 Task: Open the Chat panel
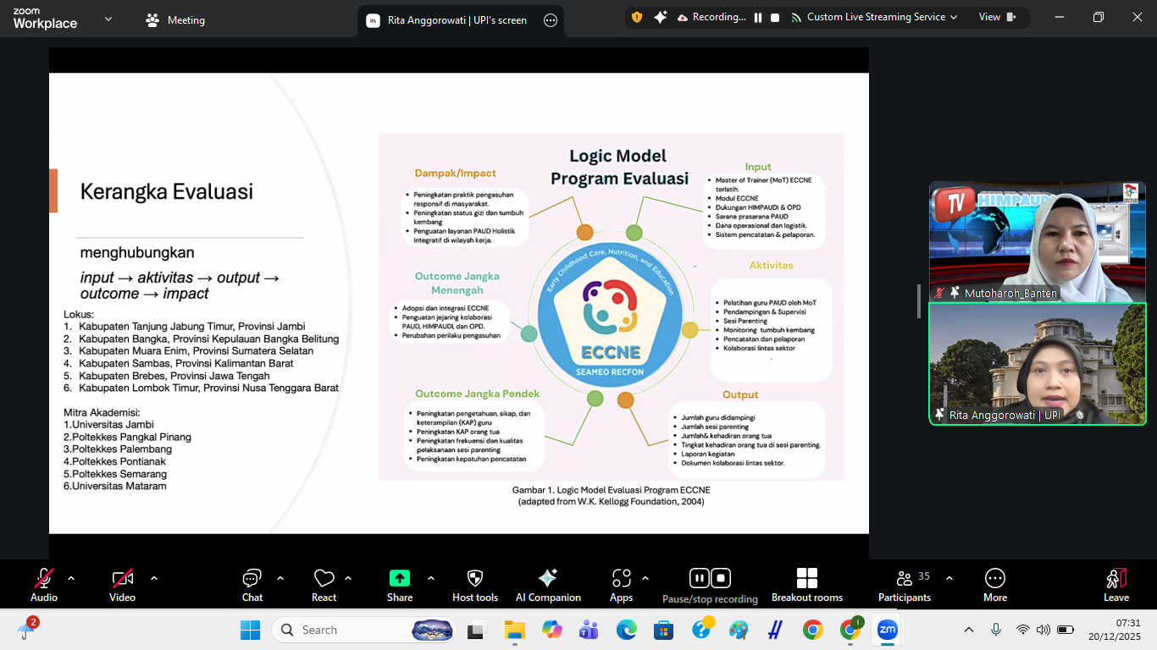pos(252,585)
